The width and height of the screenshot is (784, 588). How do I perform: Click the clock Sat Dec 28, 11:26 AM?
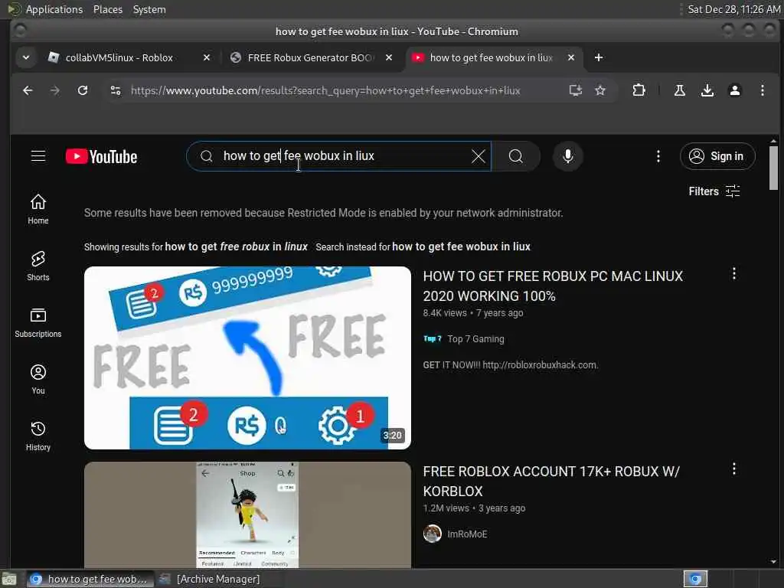pos(733,9)
